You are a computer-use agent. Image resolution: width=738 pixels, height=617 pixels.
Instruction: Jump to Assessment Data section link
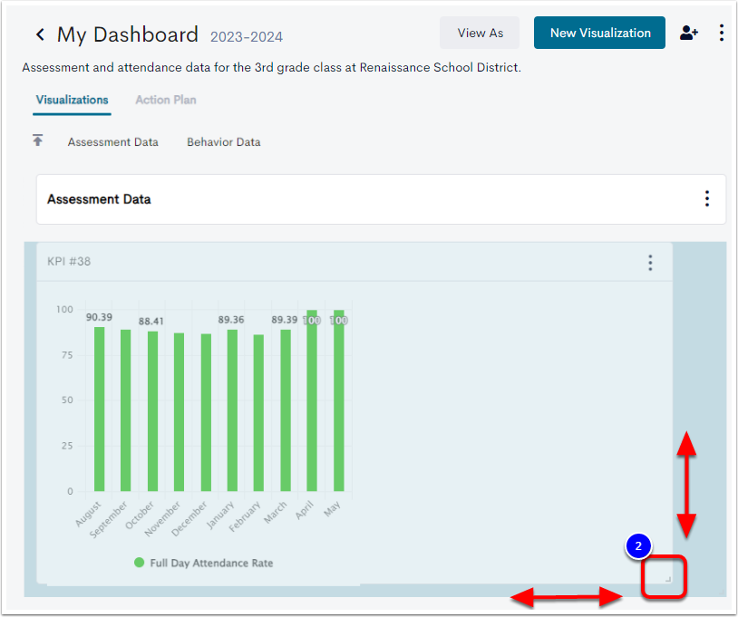pyautogui.click(x=113, y=142)
